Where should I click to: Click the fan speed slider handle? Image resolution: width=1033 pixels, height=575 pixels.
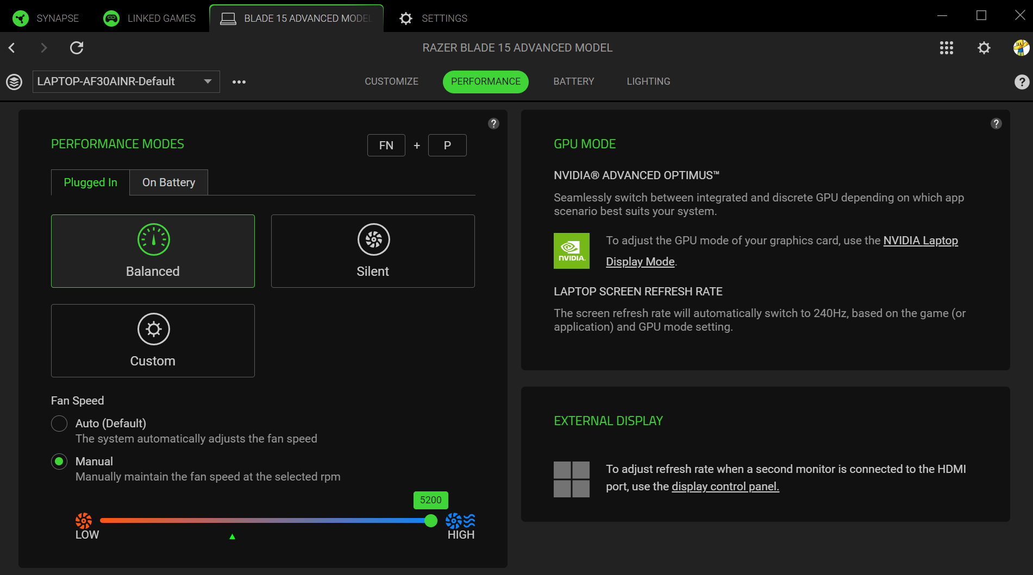tap(431, 521)
